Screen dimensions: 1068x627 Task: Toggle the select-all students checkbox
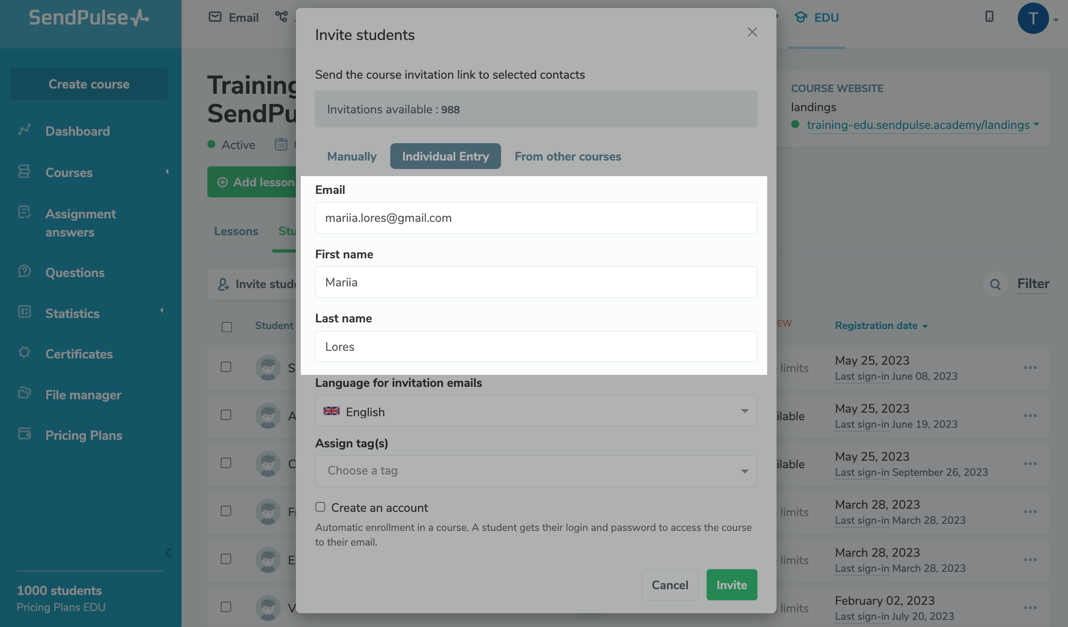(x=227, y=327)
